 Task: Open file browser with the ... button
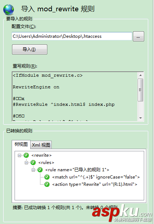138,36
